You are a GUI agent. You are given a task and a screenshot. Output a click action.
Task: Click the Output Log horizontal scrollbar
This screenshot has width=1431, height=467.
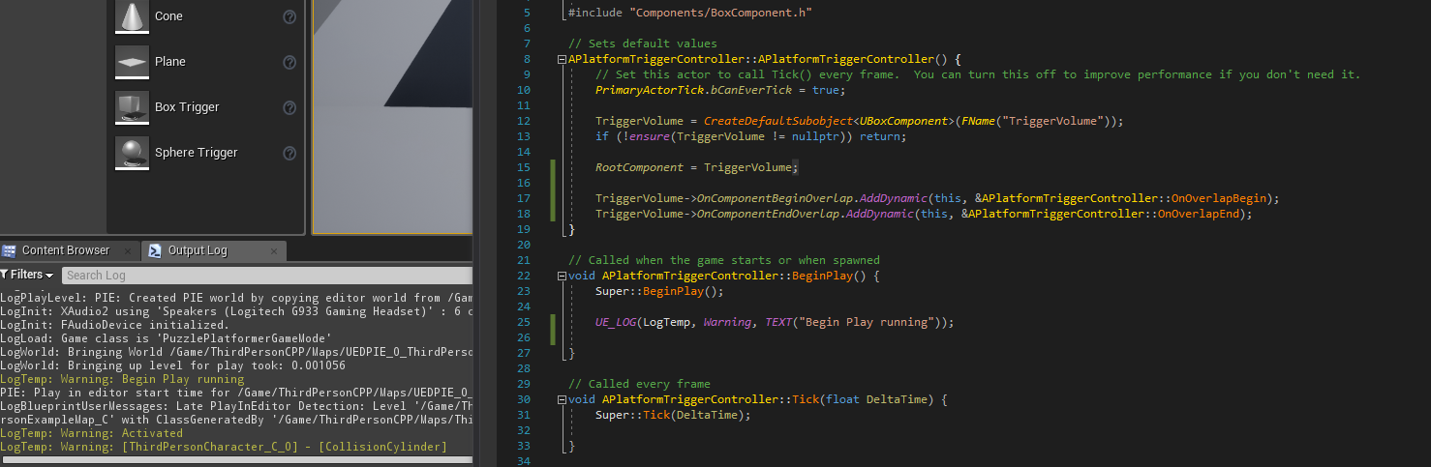pos(232,460)
